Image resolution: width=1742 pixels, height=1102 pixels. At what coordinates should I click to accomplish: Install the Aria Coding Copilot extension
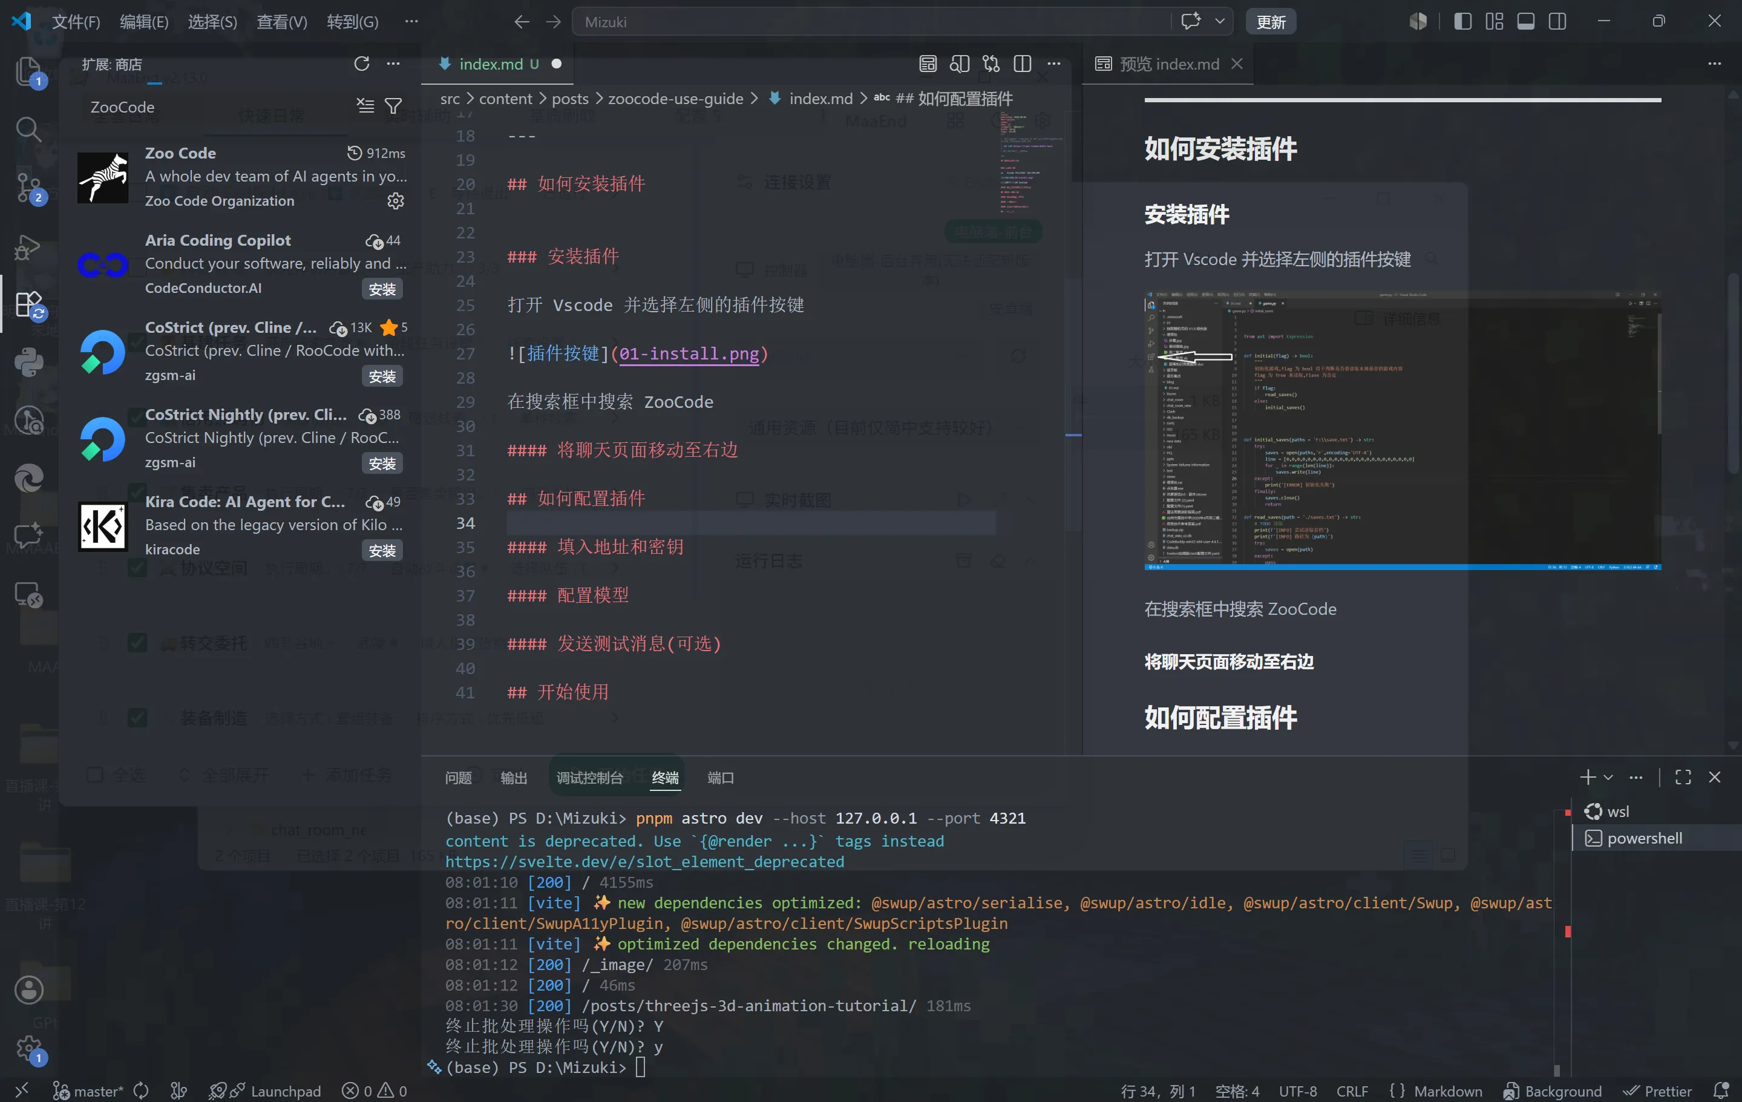pyautogui.click(x=382, y=289)
